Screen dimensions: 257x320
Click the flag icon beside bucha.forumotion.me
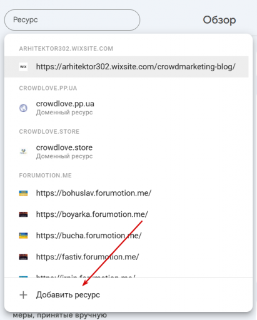[23, 236]
